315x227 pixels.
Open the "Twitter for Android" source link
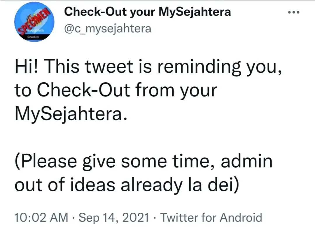(x=211, y=218)
